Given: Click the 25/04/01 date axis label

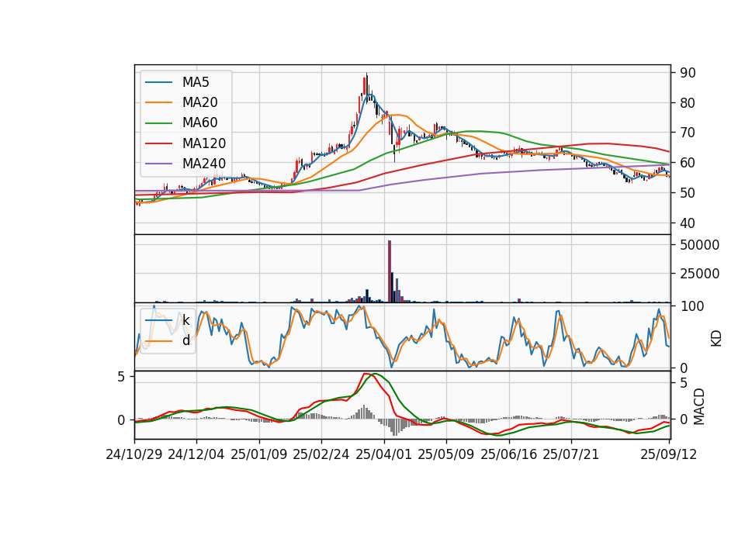Looking at the screenshot, I should point(383,455).
